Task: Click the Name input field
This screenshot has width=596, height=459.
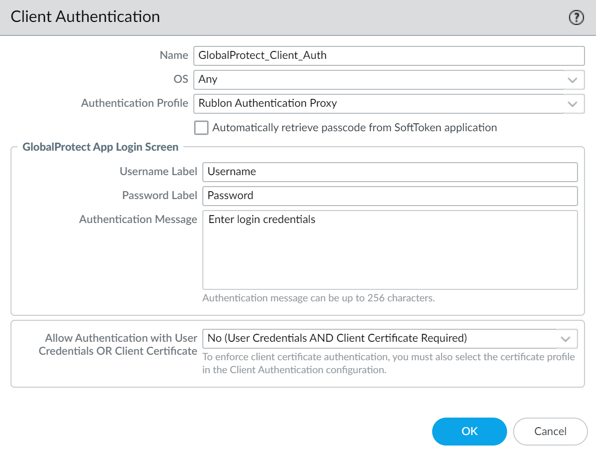Action: click(388, 55)
